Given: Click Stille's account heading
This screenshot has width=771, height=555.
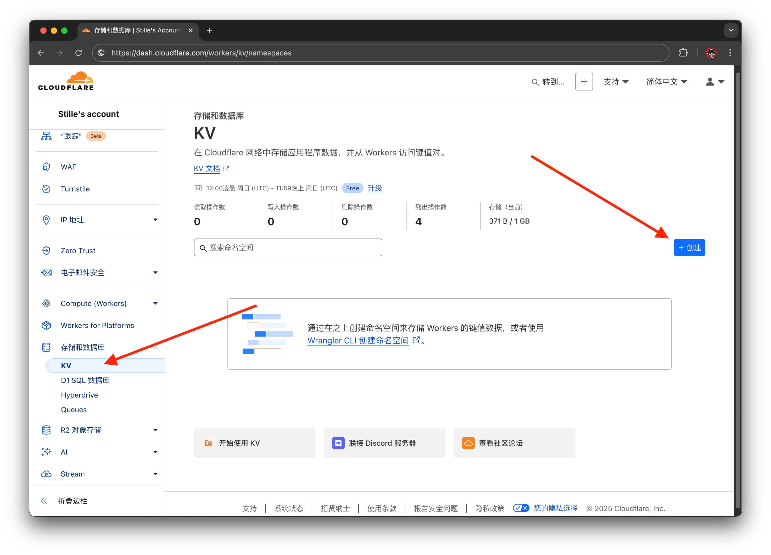Looking at the screenshot, I should coord(88,114).
